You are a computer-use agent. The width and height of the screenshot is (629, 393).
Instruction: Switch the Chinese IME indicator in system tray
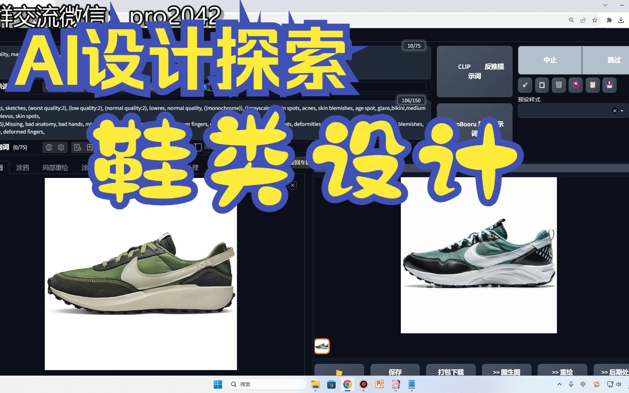point(583,384)
